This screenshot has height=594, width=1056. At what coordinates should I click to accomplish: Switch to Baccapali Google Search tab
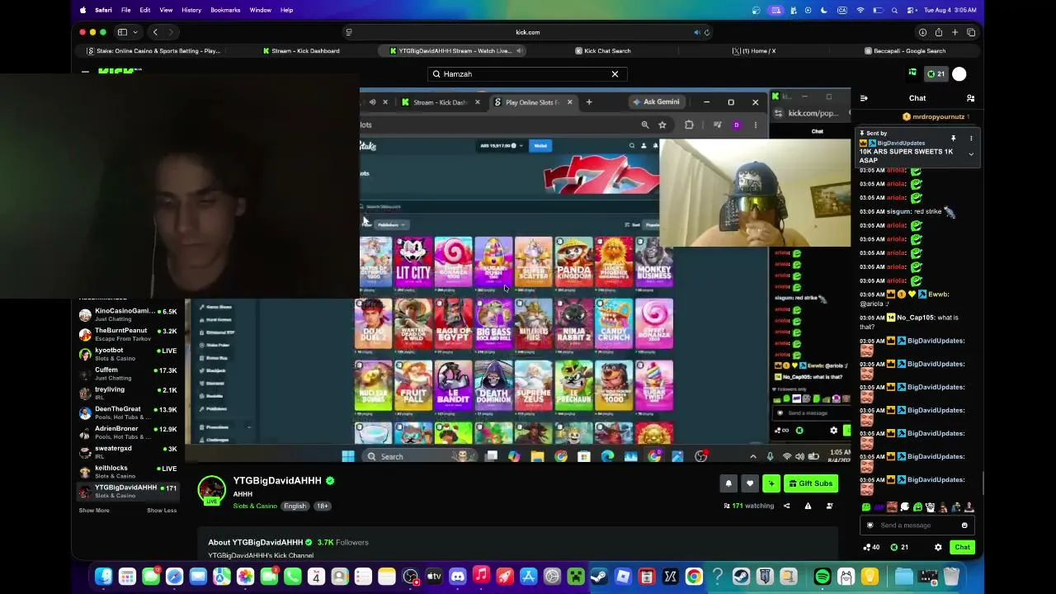point(905,51)
